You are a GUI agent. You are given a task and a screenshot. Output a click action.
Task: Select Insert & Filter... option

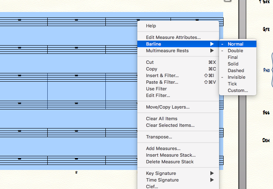162,75
